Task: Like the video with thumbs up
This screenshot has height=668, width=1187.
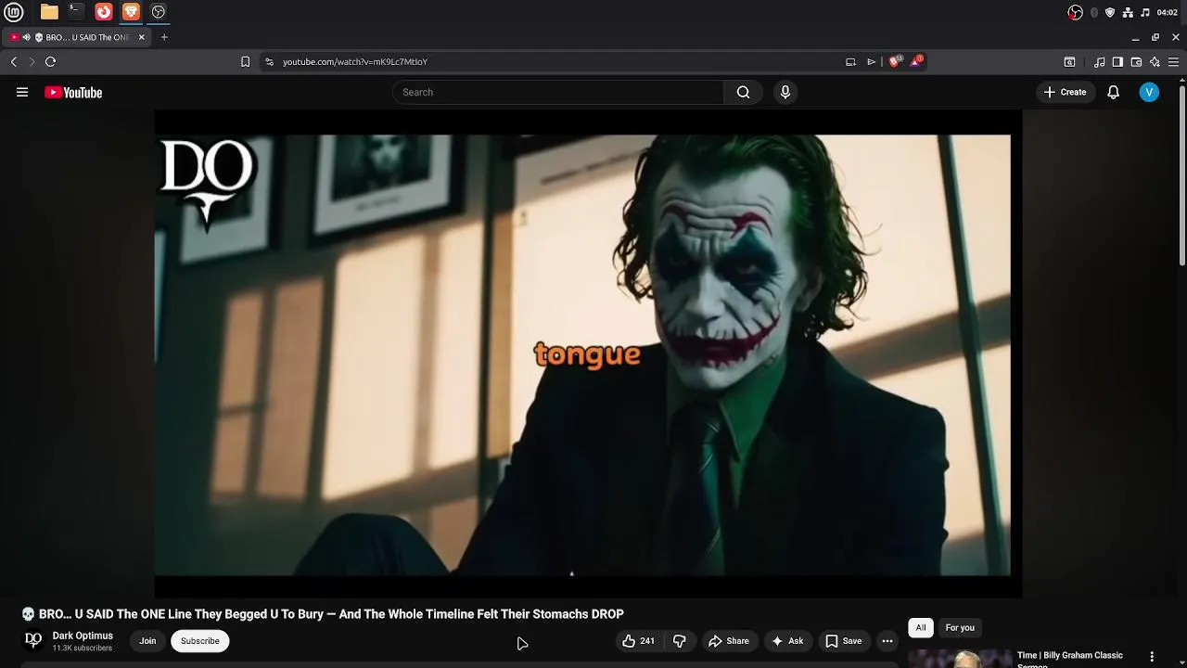Action: pos(638,641)
